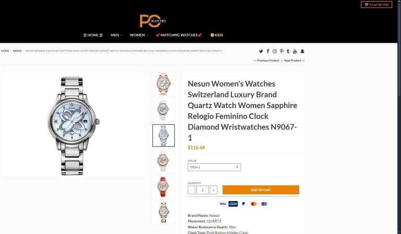Increase quantity with plus button
The image size is (401, 234).
coord(214,190)
